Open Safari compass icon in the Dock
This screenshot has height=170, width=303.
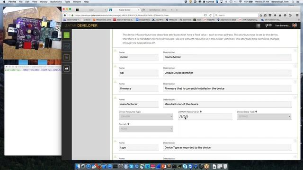tap(89, 166)
